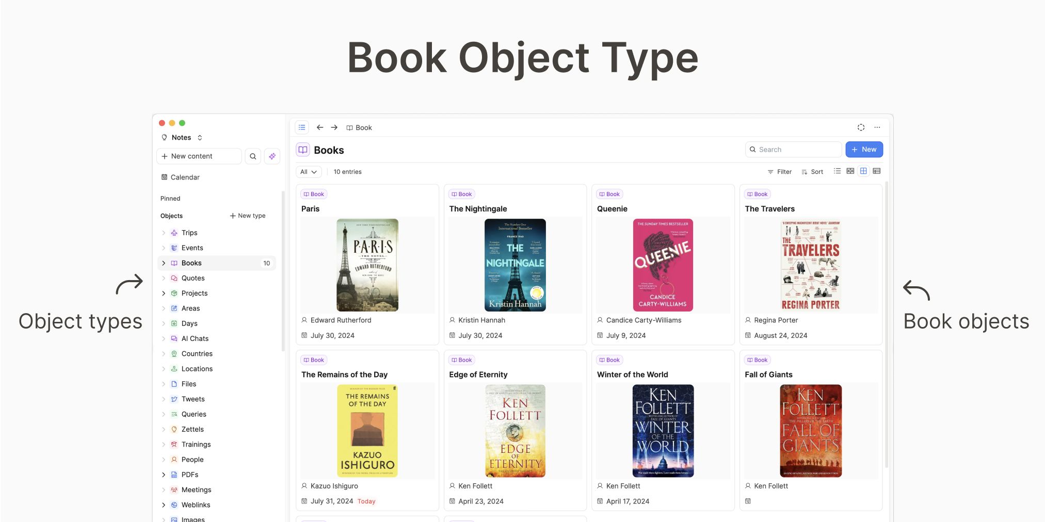
Task: Click inside the Search field
Action: [x=793, y=149]
